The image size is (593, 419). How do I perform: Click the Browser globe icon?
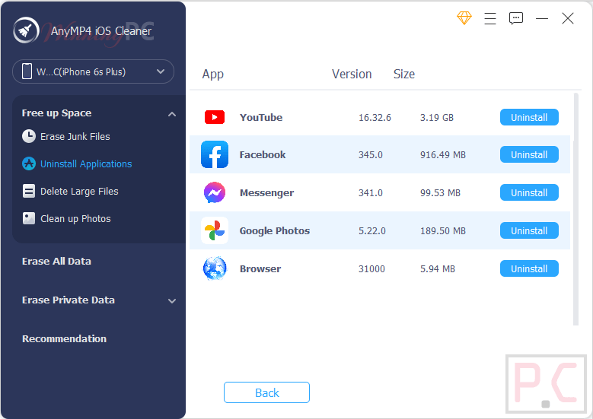coord(215,268)
